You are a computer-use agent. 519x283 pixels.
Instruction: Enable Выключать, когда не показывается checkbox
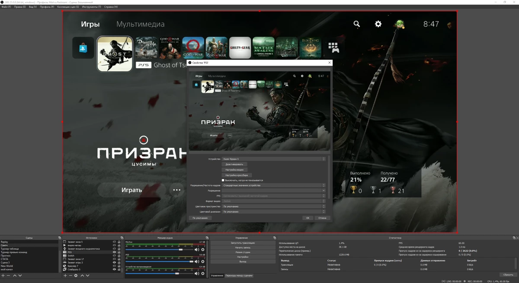[223, 180]
